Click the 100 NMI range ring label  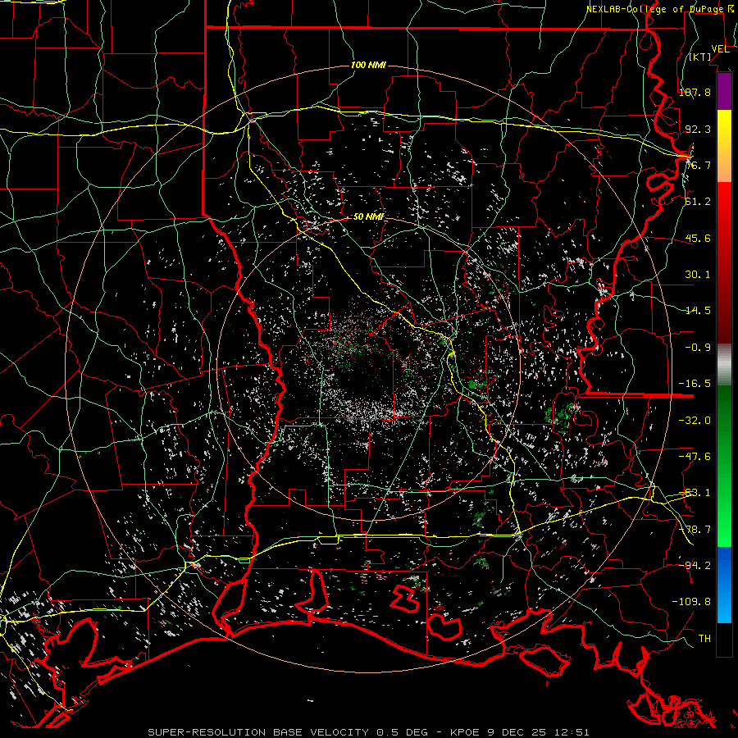[368, 65]
